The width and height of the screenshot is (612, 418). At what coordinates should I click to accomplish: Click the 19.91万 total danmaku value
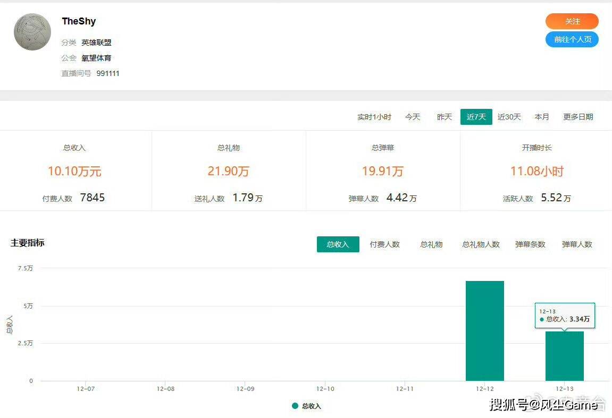(x=382, y=171)
